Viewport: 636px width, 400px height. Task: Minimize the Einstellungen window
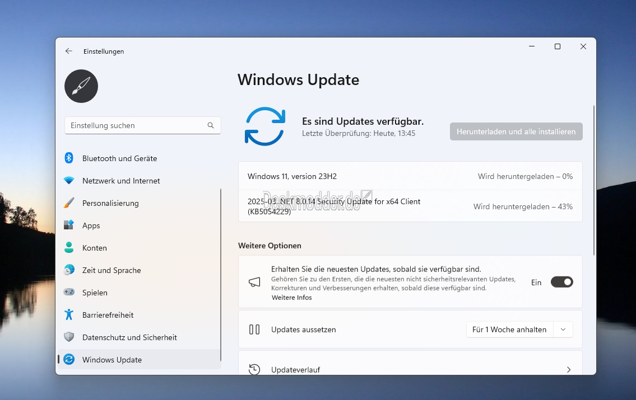[x=532, y=46]
